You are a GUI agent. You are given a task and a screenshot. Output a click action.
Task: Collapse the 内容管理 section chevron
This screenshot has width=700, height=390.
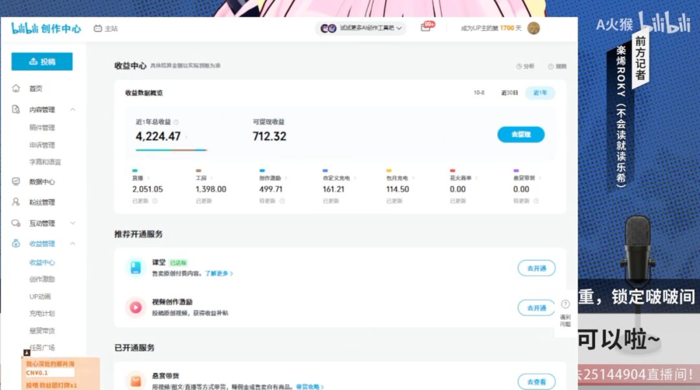click(x=73, y=109)
